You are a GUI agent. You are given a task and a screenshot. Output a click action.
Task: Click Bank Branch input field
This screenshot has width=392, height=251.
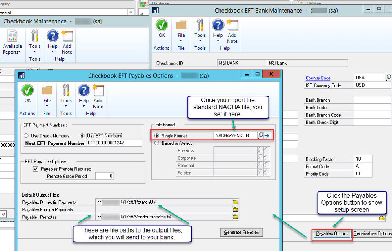[x=372, y=100]
